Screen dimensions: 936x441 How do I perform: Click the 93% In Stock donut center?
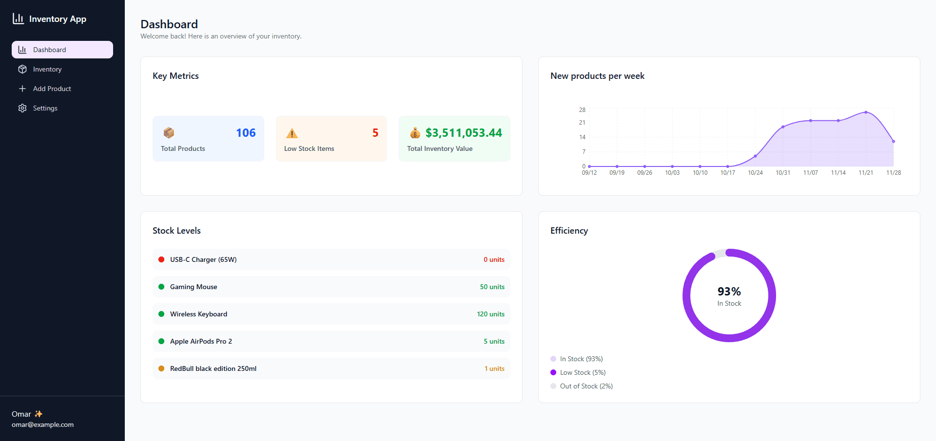point(729,296)
